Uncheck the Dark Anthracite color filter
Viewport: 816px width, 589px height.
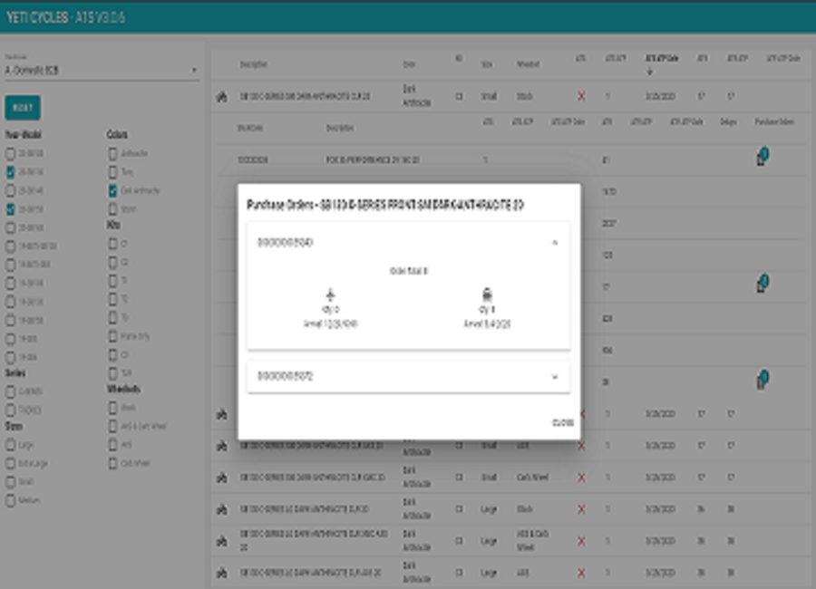(x=112, y=191)
